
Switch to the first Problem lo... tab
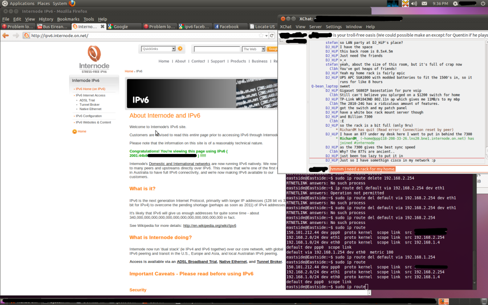(x=18, y=27)
